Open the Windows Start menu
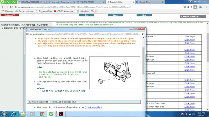Screen dimensions: 209x117 coord(4,114)
